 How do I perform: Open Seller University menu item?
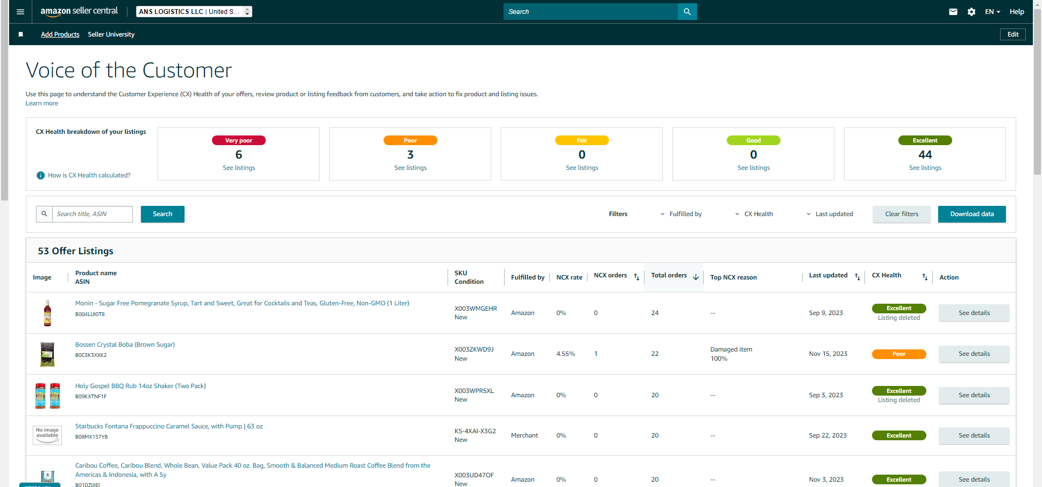[111, 34]
